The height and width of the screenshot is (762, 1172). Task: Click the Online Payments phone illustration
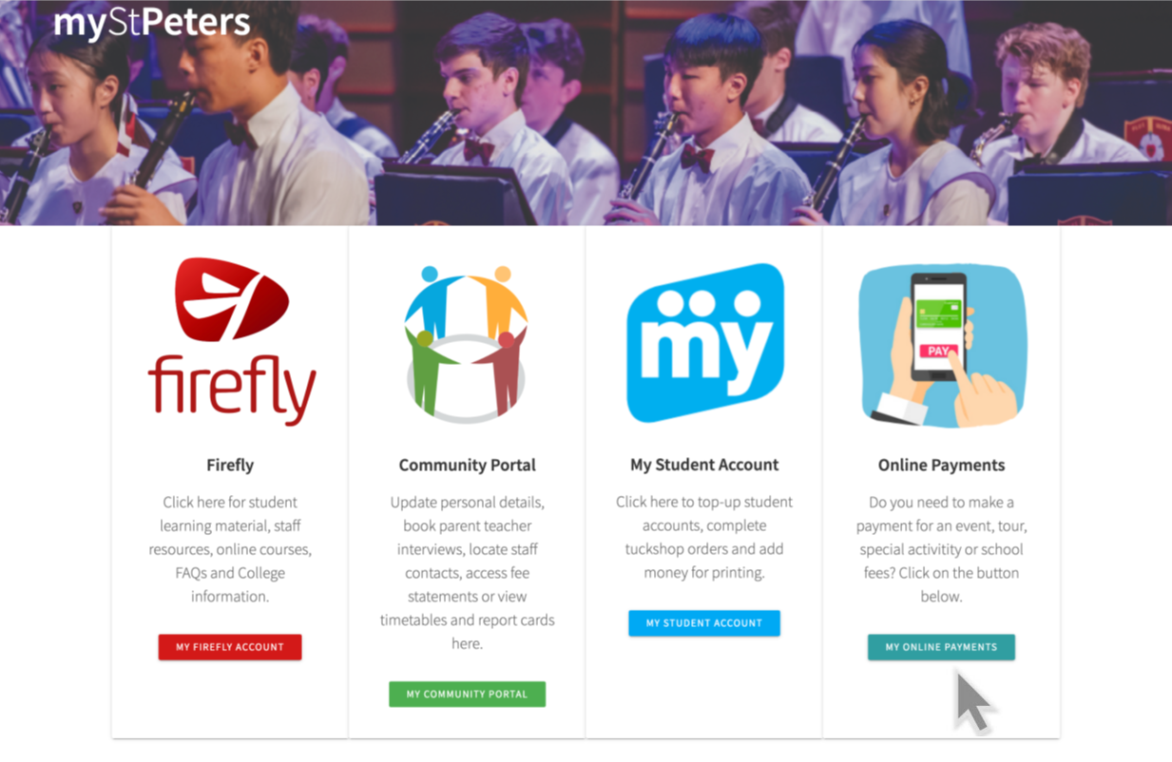pos(942,345)
